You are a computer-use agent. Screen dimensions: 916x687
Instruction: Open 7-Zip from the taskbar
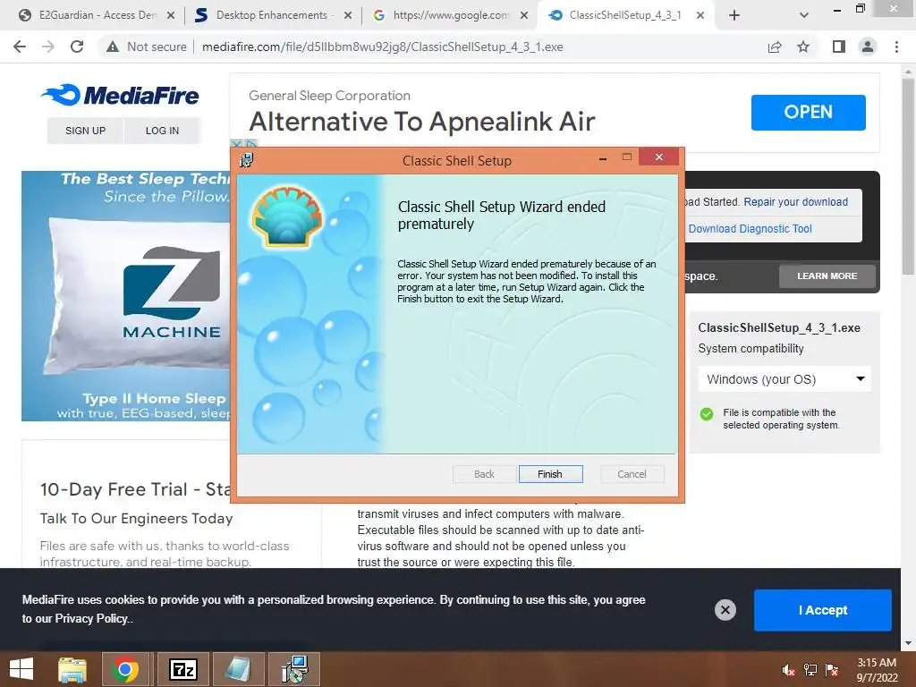click(182, 669)
